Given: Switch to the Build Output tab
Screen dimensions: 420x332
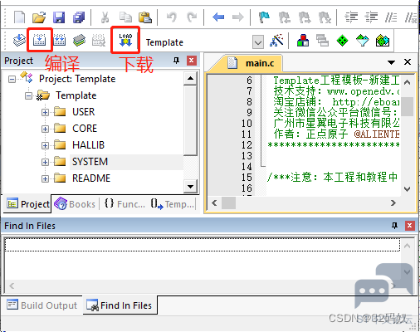Looking at the screenshot, I should pos(42,305).
